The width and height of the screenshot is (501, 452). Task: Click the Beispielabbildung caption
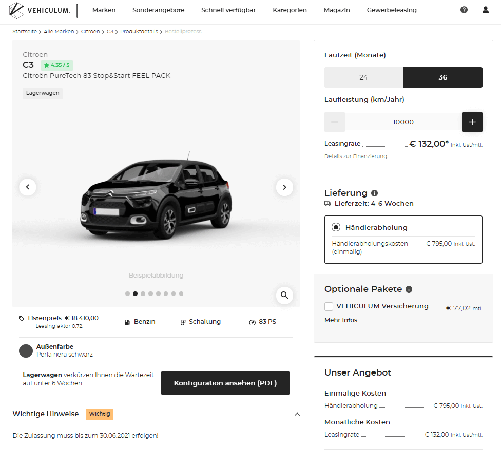(x=156, y=276)
